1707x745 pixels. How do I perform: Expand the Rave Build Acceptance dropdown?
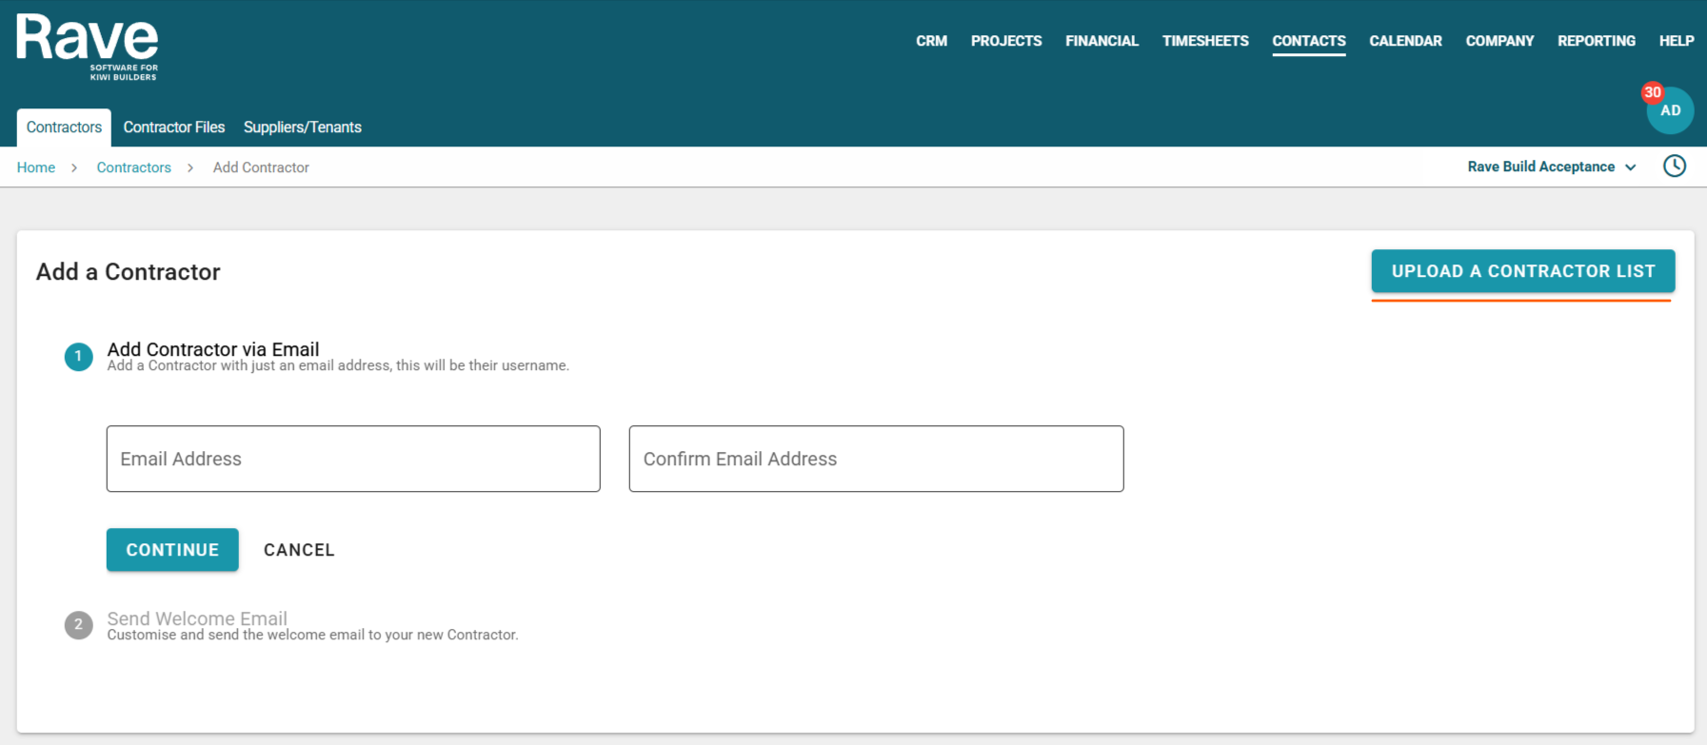(1551, 167)
